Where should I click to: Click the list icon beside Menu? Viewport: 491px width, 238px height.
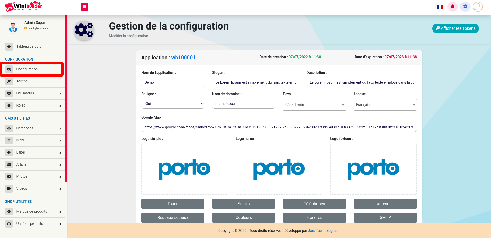tap(9, 140)
